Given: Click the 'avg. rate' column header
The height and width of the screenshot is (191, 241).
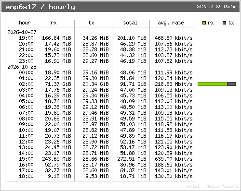Looking at the screenshot, I should [171, 23].
